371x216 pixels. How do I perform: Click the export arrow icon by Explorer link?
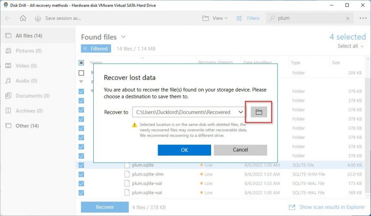(292, 207)
